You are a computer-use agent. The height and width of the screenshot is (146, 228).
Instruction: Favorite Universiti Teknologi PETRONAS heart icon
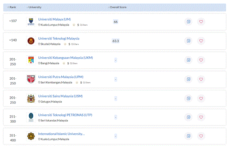(x=201, y=117)
